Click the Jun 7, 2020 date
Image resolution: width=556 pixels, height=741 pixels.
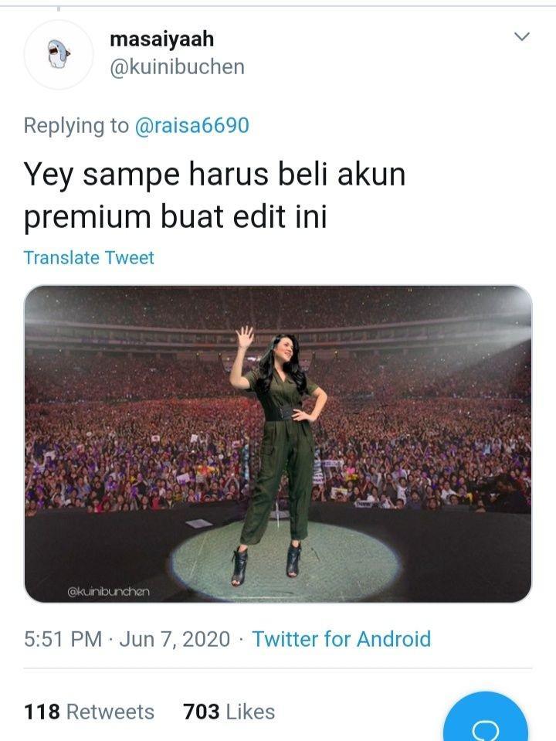(175, 639)
